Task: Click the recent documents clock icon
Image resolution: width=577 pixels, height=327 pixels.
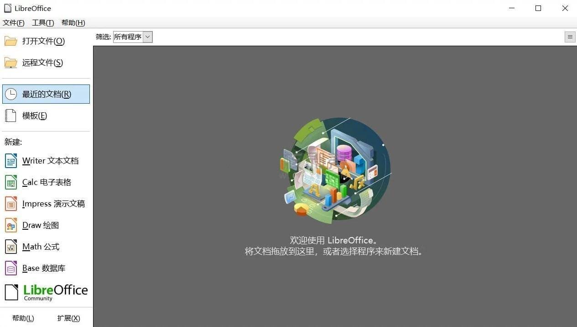Action: (11, 94)
